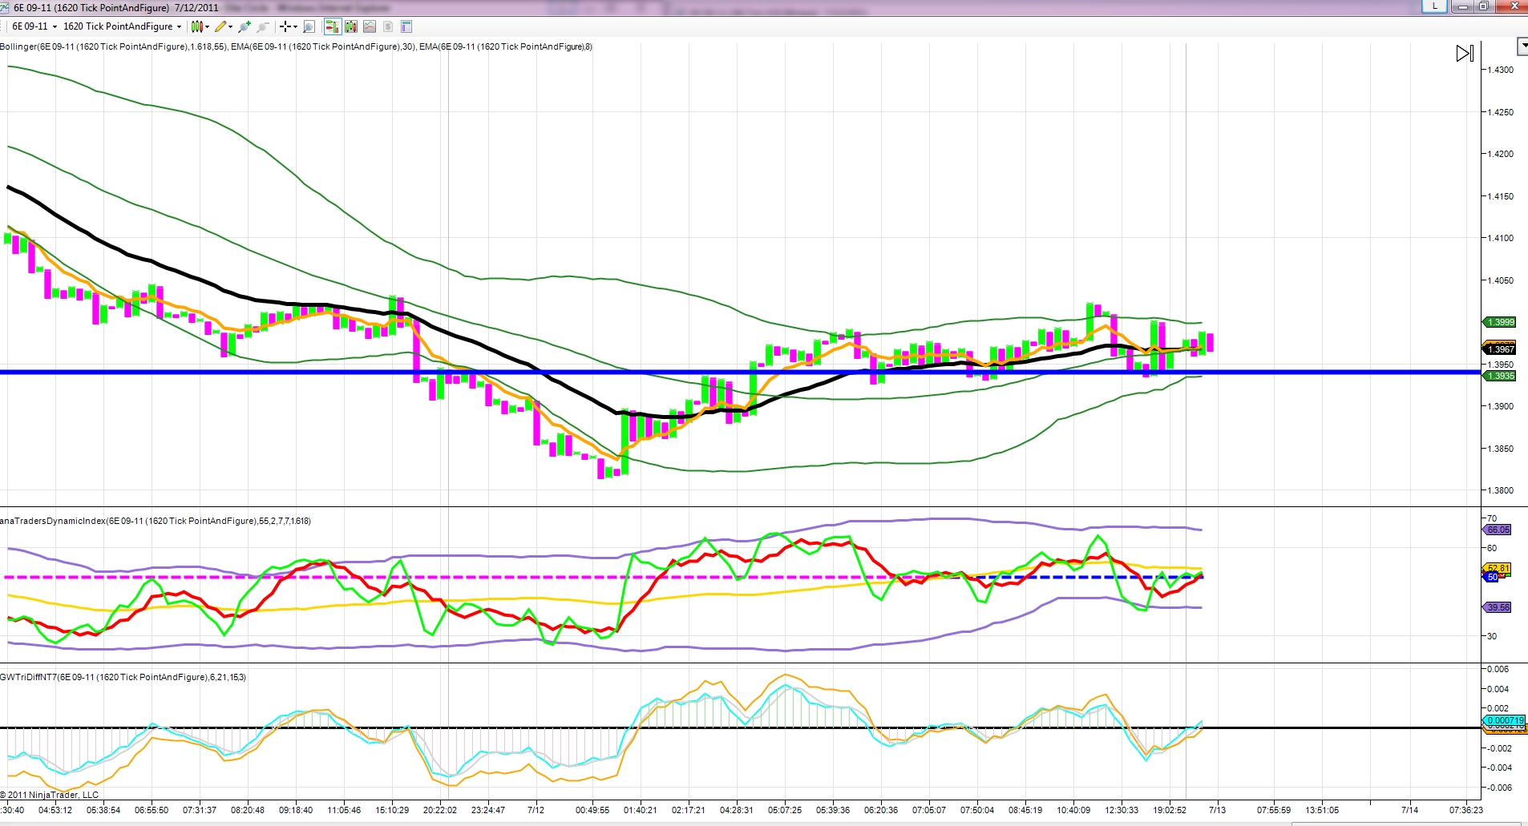Click the GWTriDiffNT7 panel label
Image resolution: width=1528 pixels, height=826 pixels.
[x=123, y=677]
